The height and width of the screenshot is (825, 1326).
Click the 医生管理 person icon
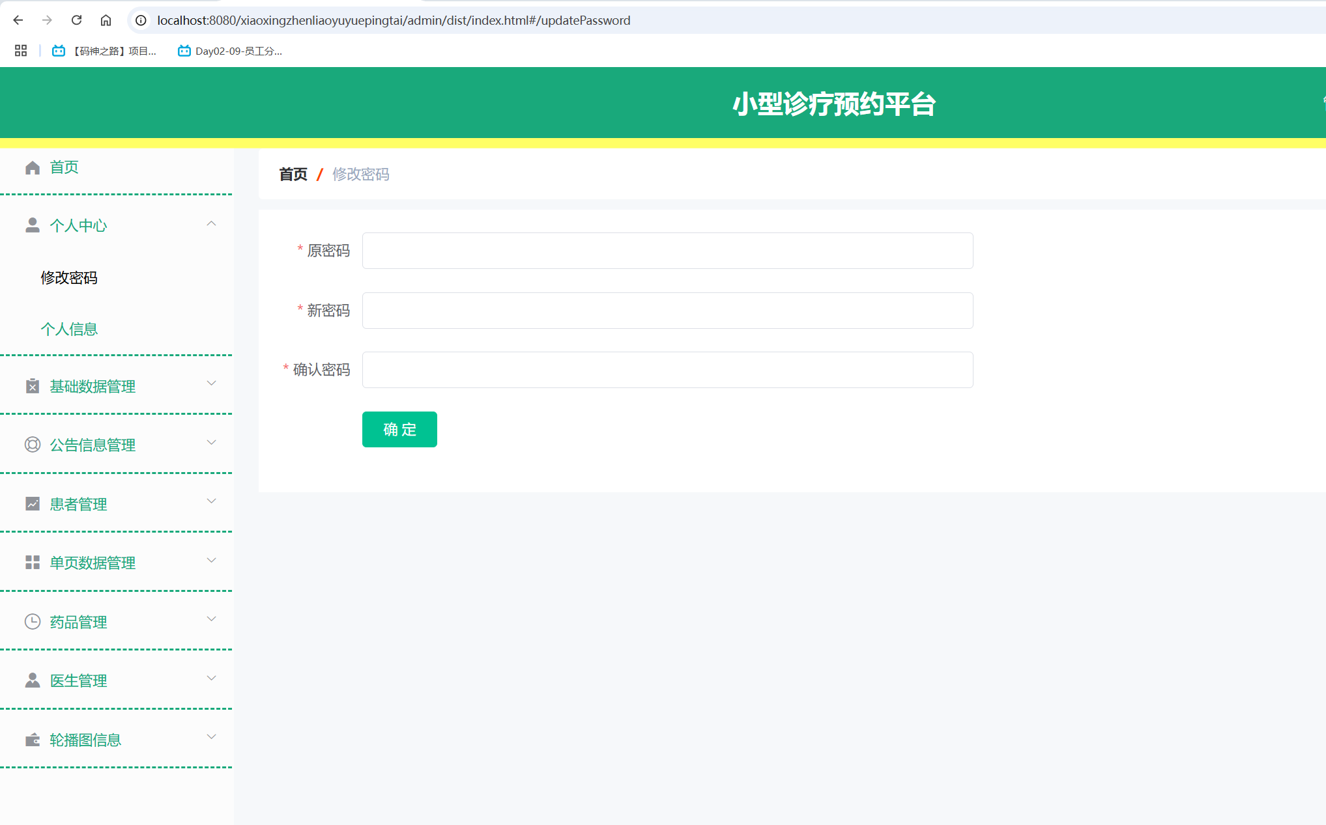point(33,680)
